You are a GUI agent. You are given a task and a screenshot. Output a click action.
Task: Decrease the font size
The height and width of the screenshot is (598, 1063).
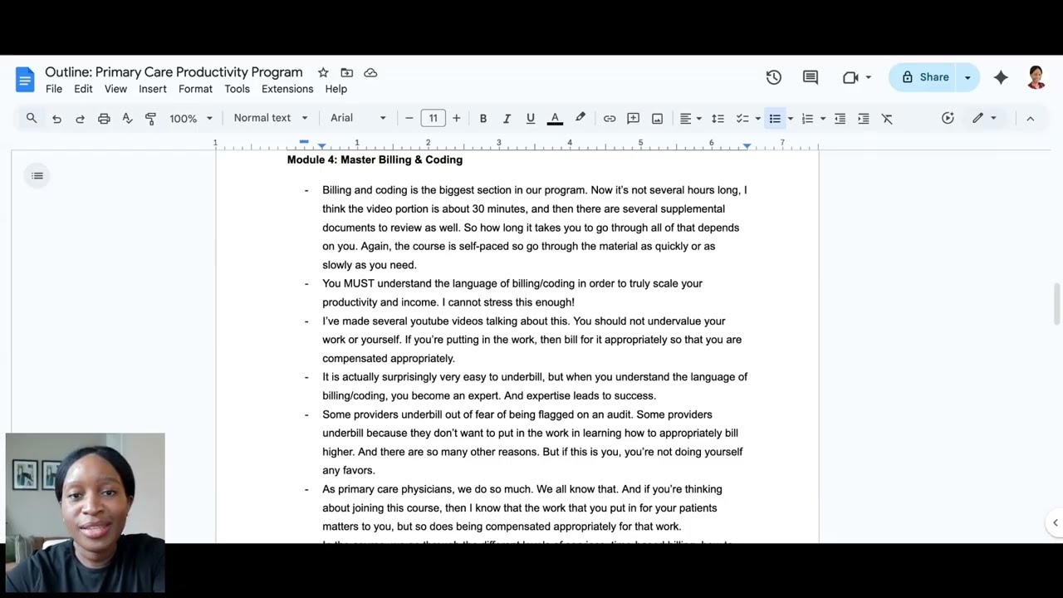(x=409, y=119)
